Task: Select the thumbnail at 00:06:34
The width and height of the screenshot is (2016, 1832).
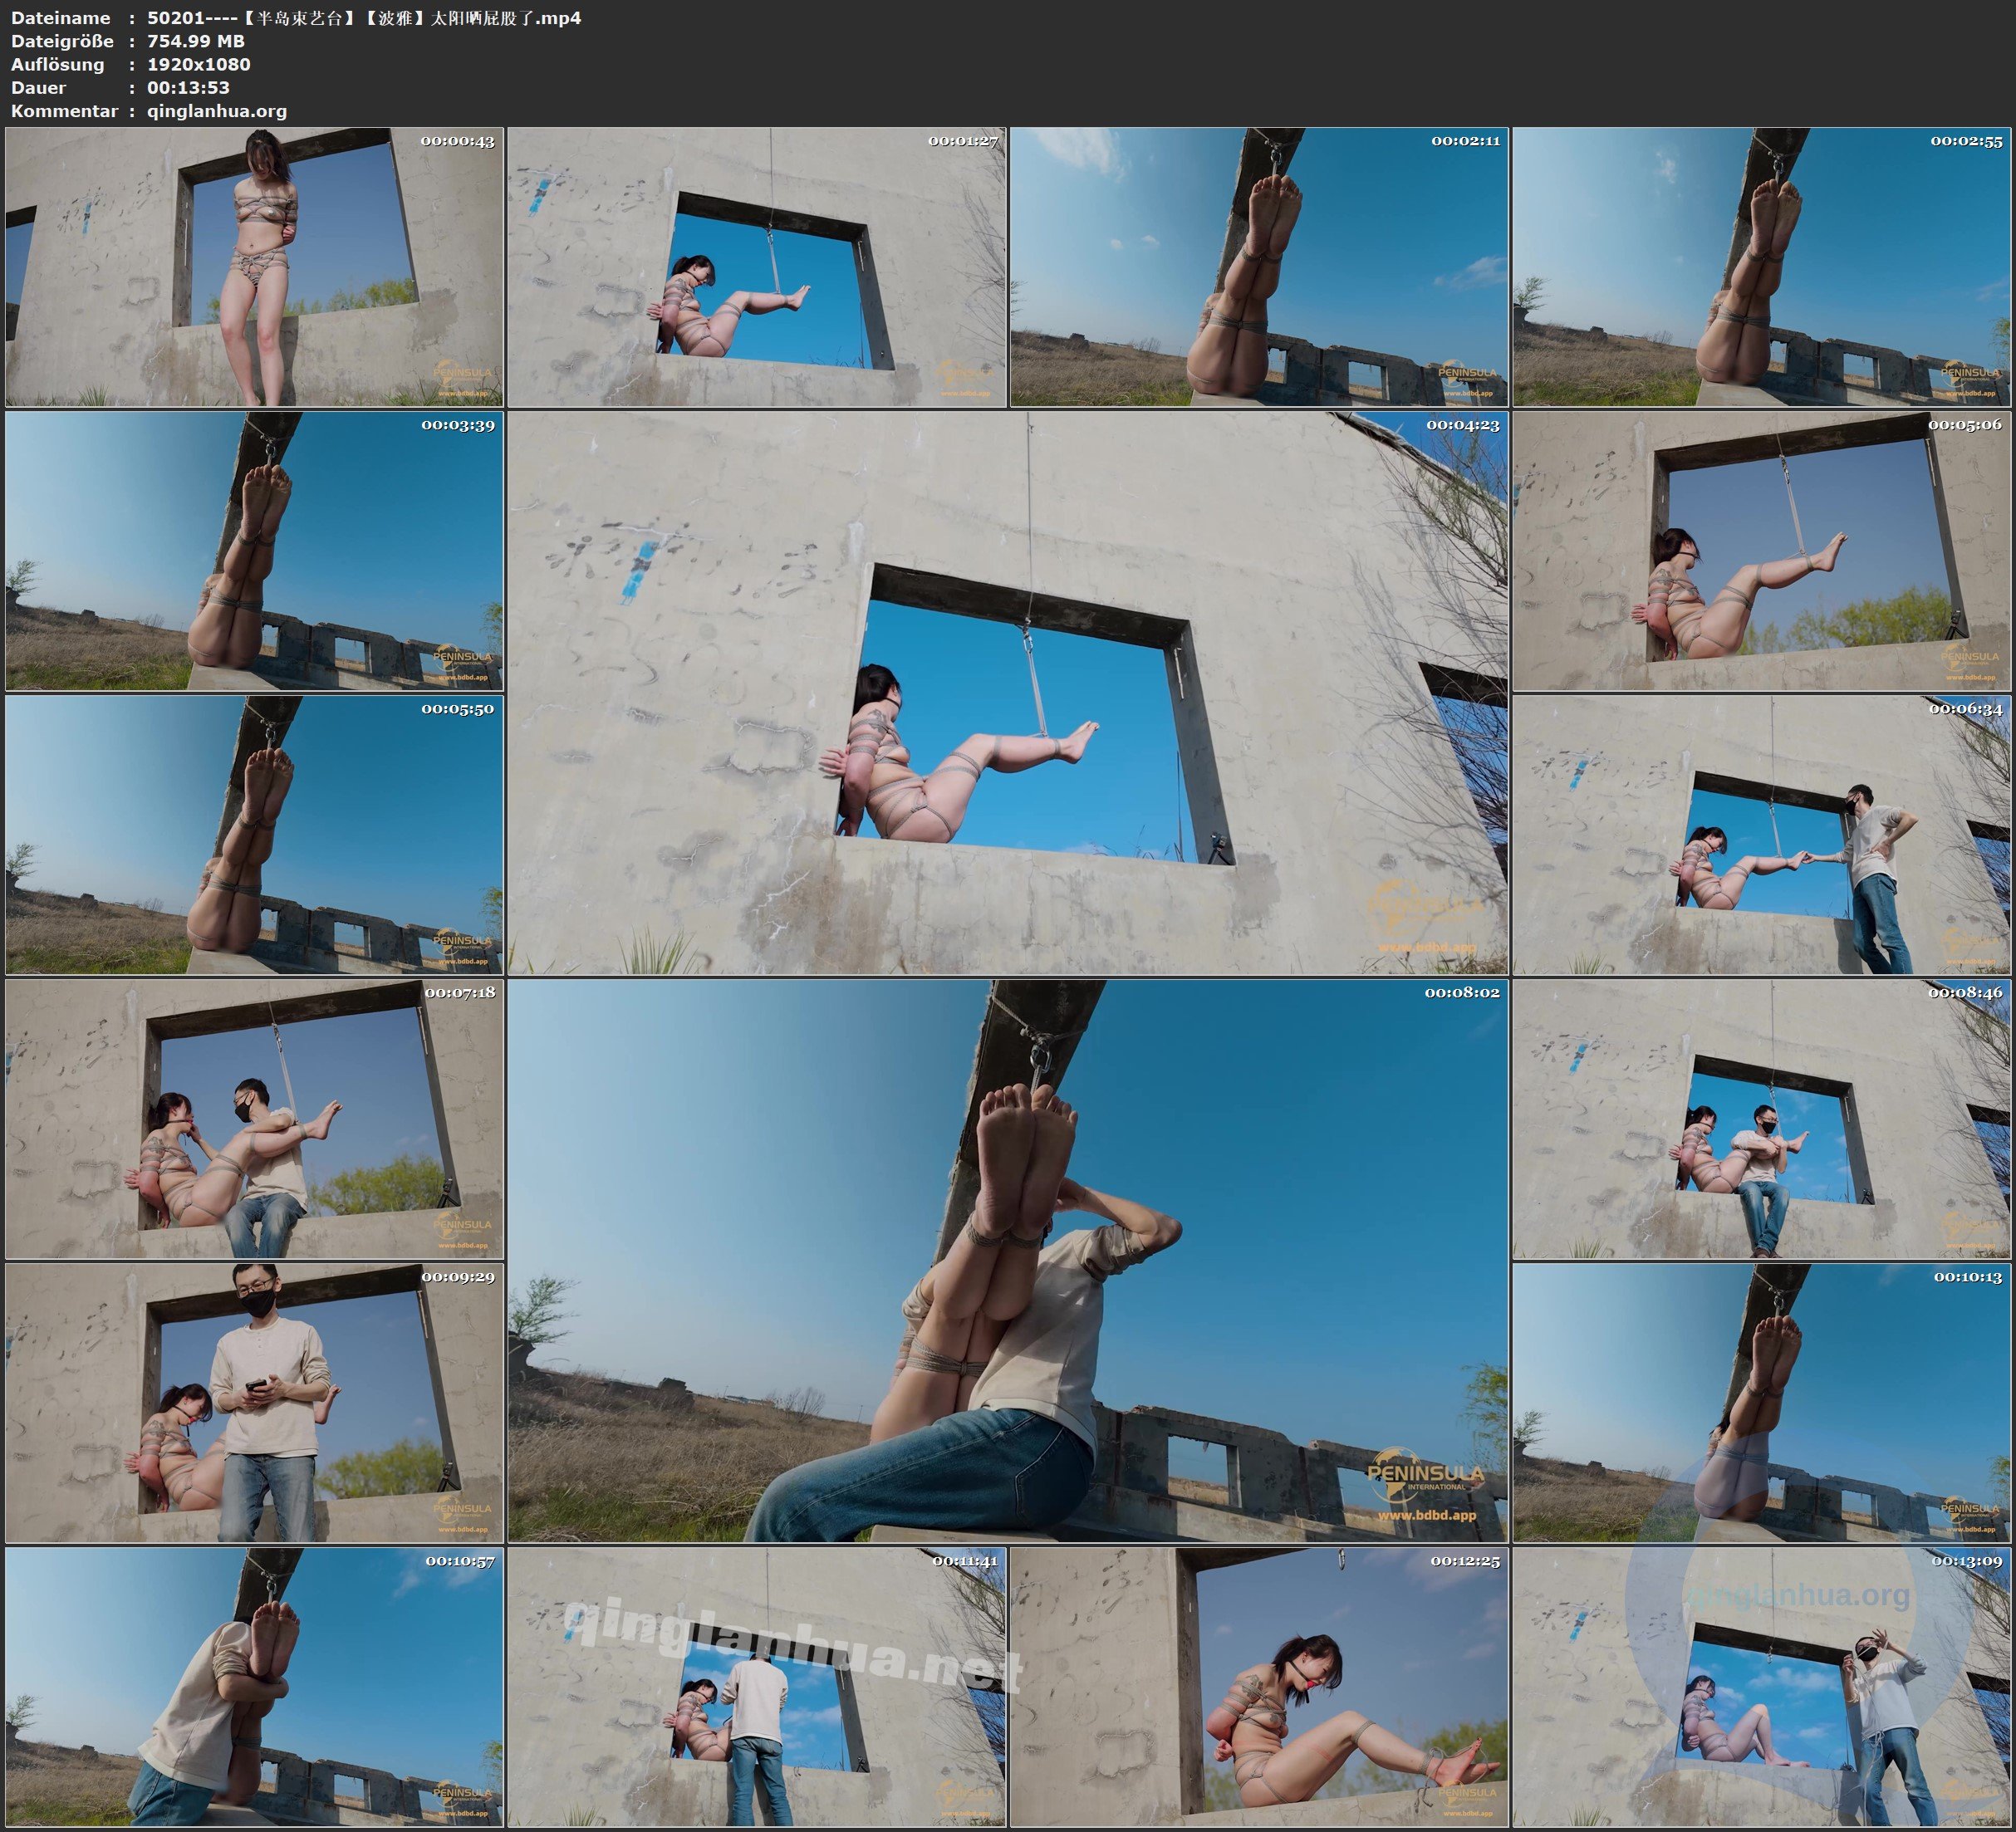Action: pos(1762,834)
